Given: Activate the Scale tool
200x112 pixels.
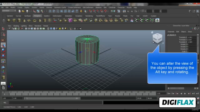Looking at the screenshot, I should [3, 56].
